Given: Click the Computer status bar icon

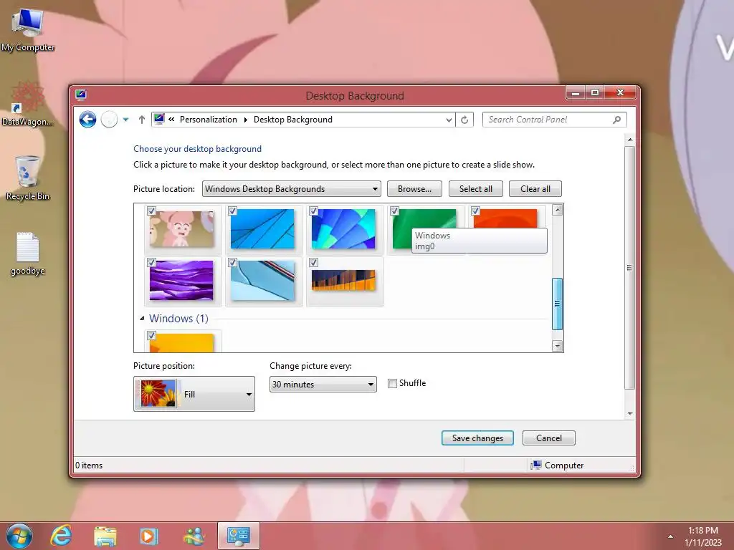Looking at the screenshot, I should (536, 465).
